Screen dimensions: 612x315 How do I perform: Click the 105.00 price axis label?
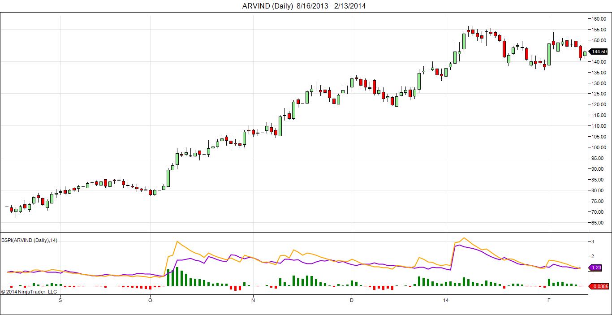click(x=599, y=137)
